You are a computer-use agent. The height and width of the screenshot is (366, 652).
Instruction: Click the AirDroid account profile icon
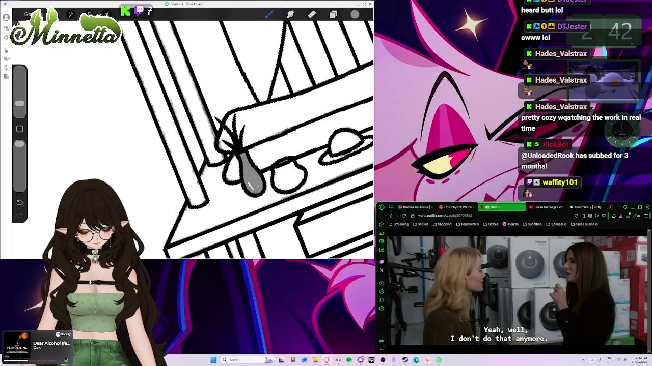[x=6, y=18]
